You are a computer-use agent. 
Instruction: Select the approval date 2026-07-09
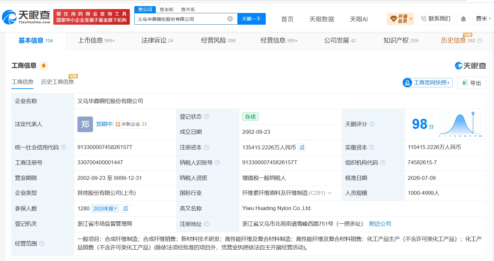pos(421,178)
